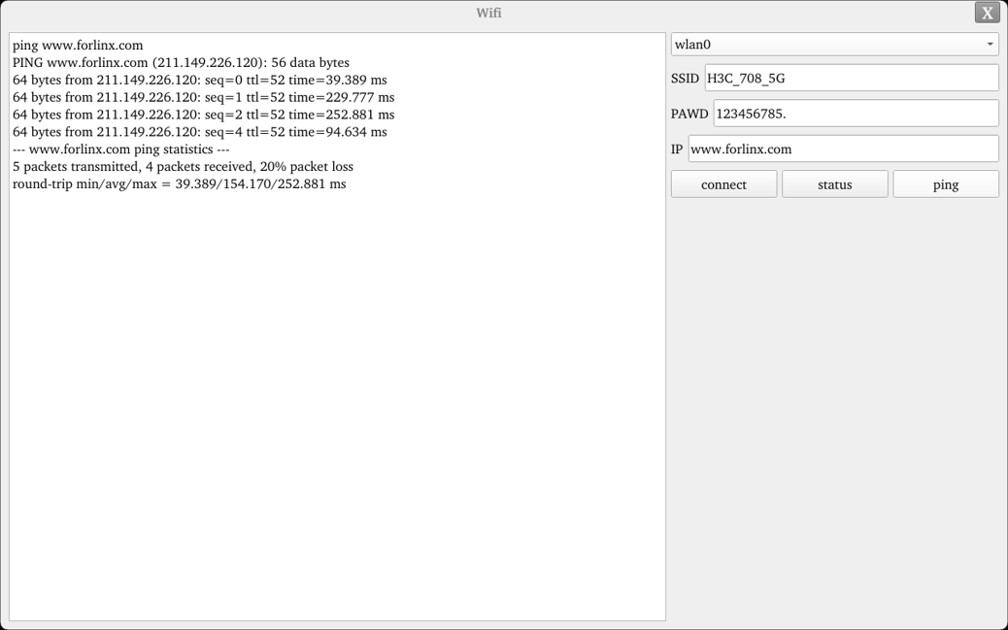Click the PAWD label
The height and width of the screenshot is (630, 1008).
pos(689,114)
